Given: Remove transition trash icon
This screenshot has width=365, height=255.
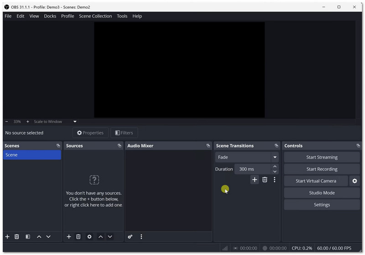Looking at the screenshot, I should click(265, 180).
